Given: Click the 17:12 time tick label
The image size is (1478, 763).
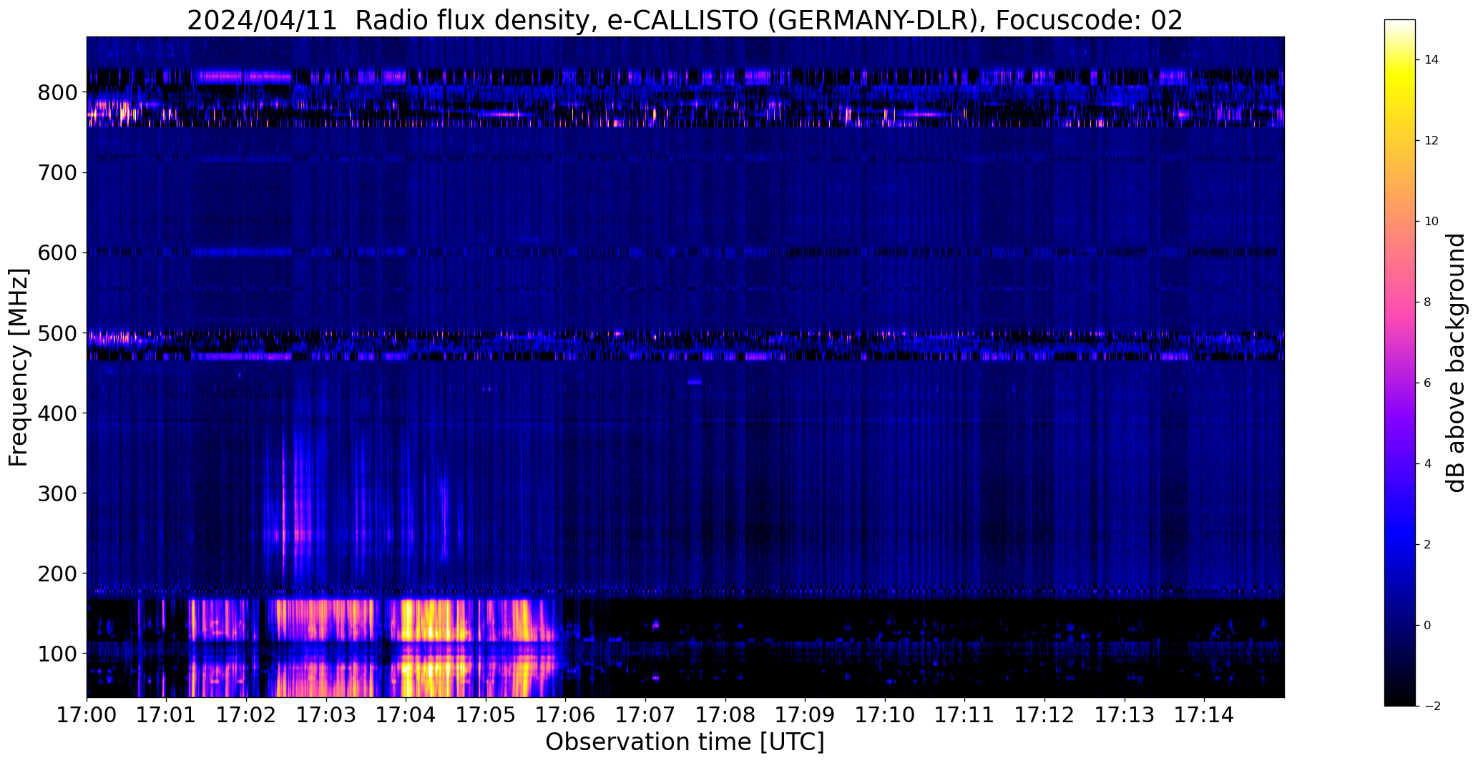Looking at the screenshot, I should [1044, 714].
